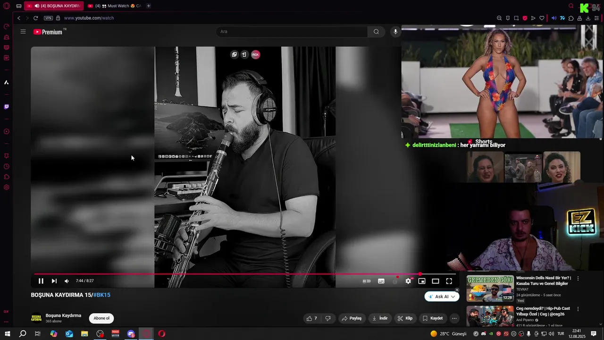This screenshot has width=604, height=340.
Task: Open video title Wisconsin Dells Nasıl Bir Yer
Action: (x=544, y=280)
